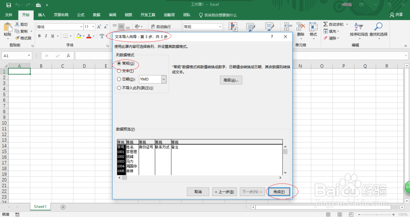Click the Cell Styles icon
The image size is (410, 217).
[x=269, y=27]
